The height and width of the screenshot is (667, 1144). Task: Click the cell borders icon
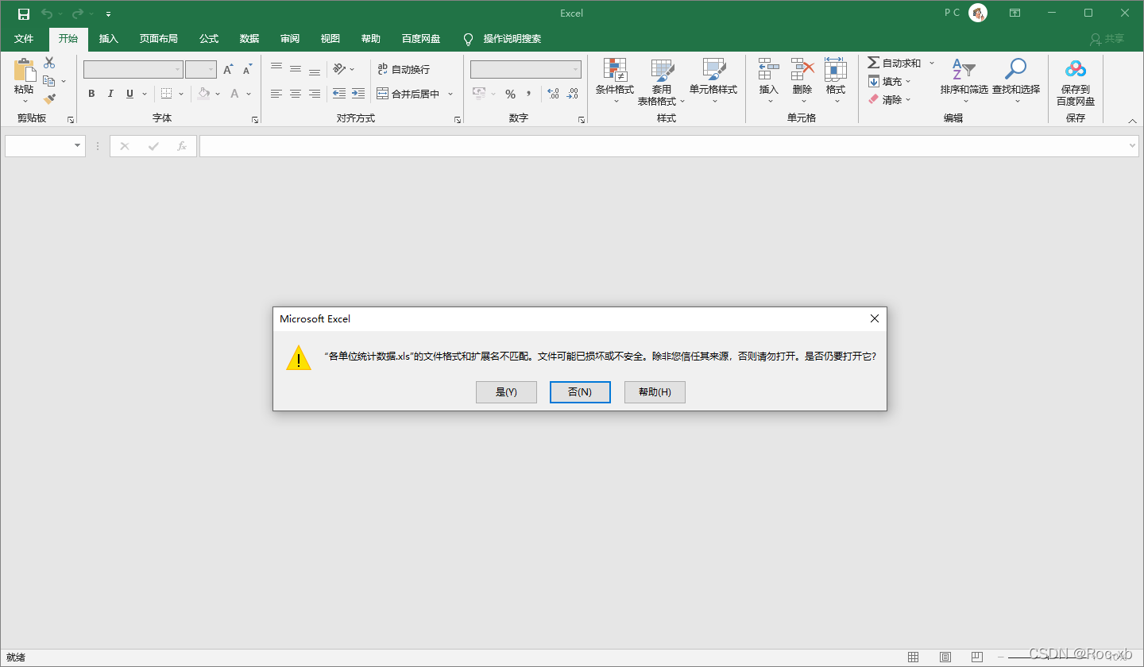click(x=167, y=94)
